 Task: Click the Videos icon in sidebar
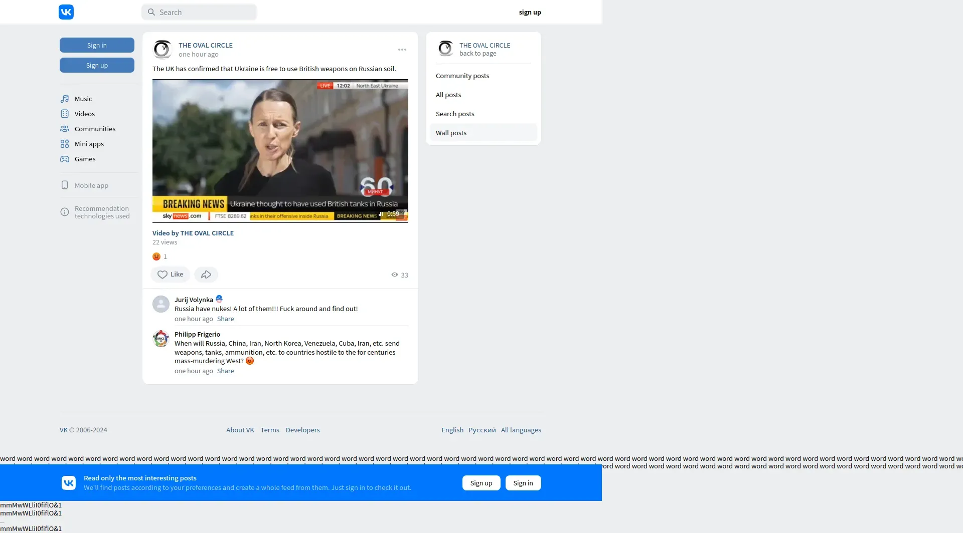pyautogui.click(x=65, y=114)
